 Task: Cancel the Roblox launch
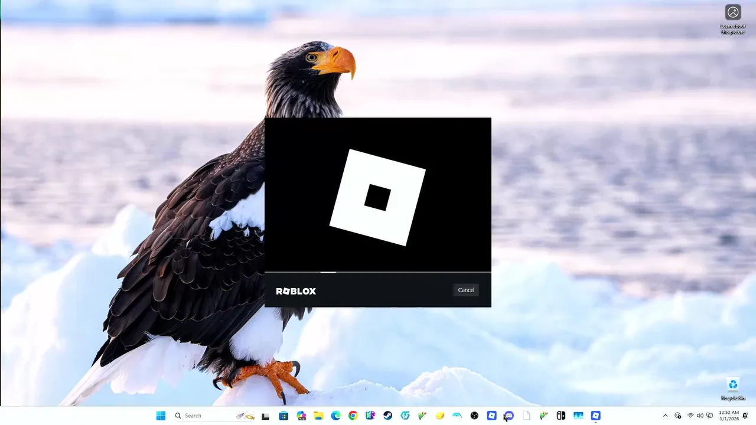pyautogui.click(x=466, y=290)
